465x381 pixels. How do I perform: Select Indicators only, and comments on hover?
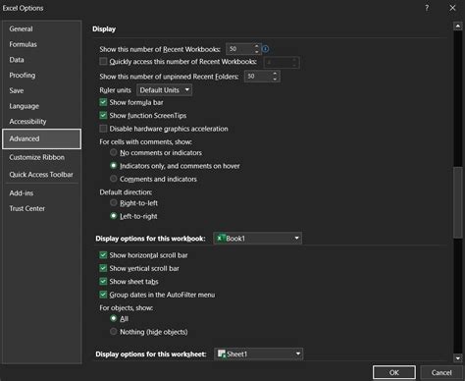pos(113,166)
